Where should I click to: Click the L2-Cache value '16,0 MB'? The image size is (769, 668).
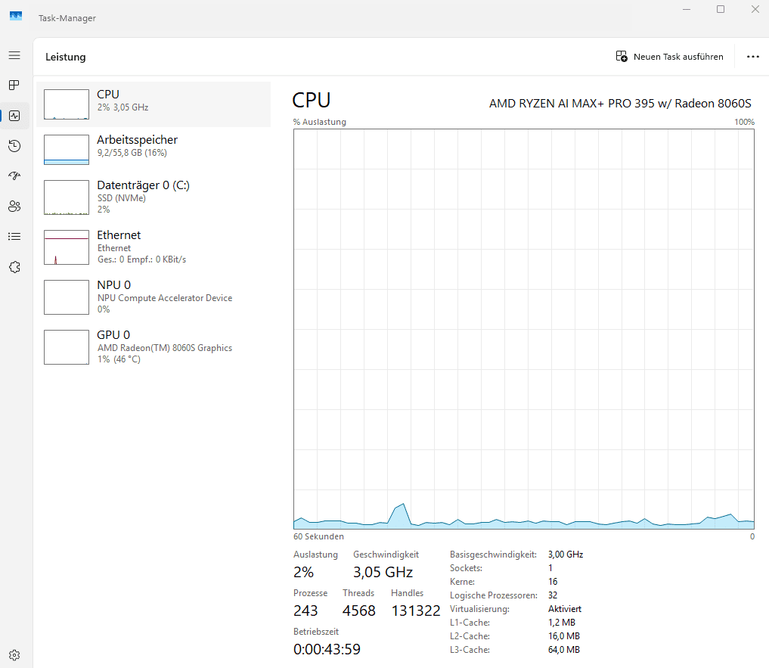click(564, 636)
